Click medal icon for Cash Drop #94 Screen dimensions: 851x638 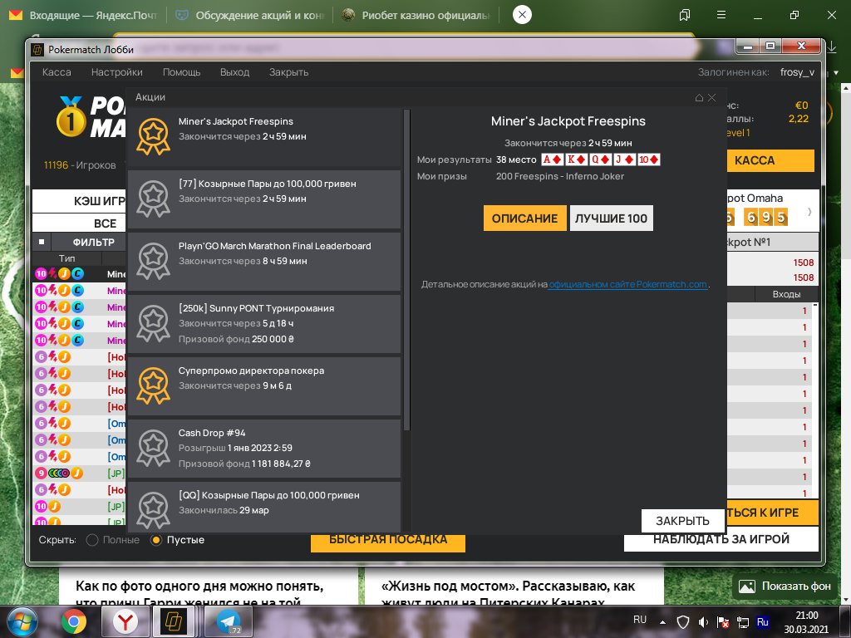(153, 449)
